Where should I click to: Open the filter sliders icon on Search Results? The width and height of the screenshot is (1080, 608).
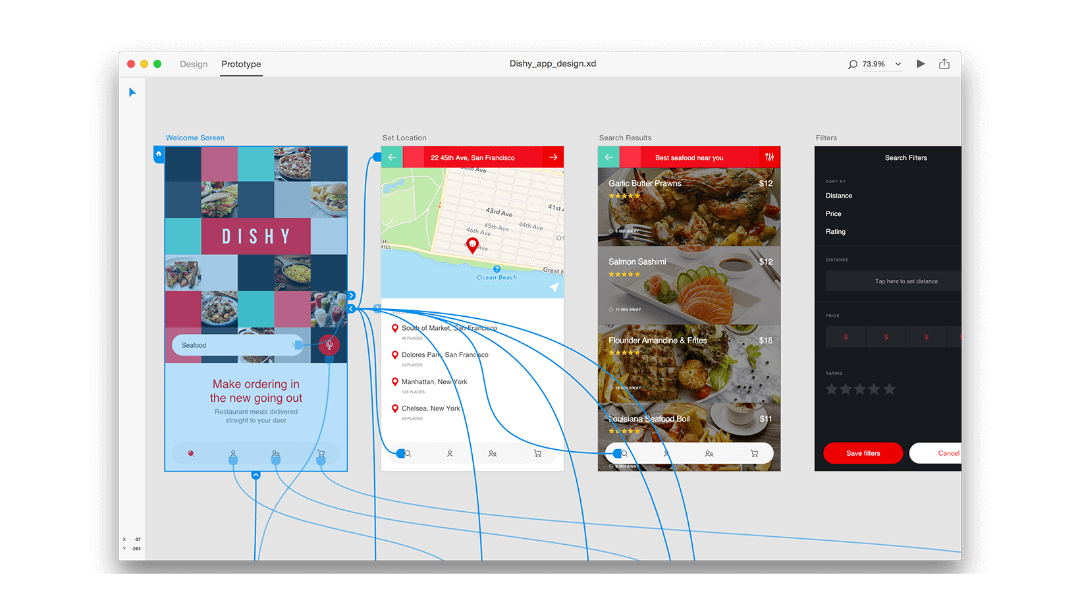coord(769,157)
